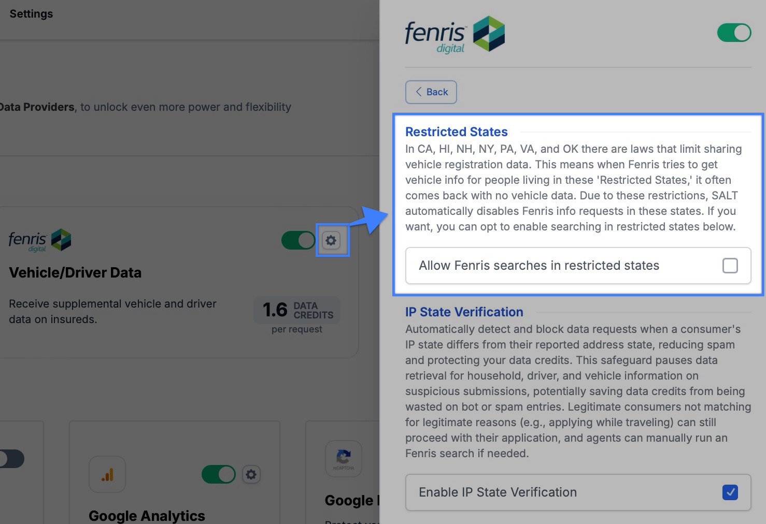The image size is (766, 524).
Task: Click the Enable IP State Verification label
Action: pos(498,492)
